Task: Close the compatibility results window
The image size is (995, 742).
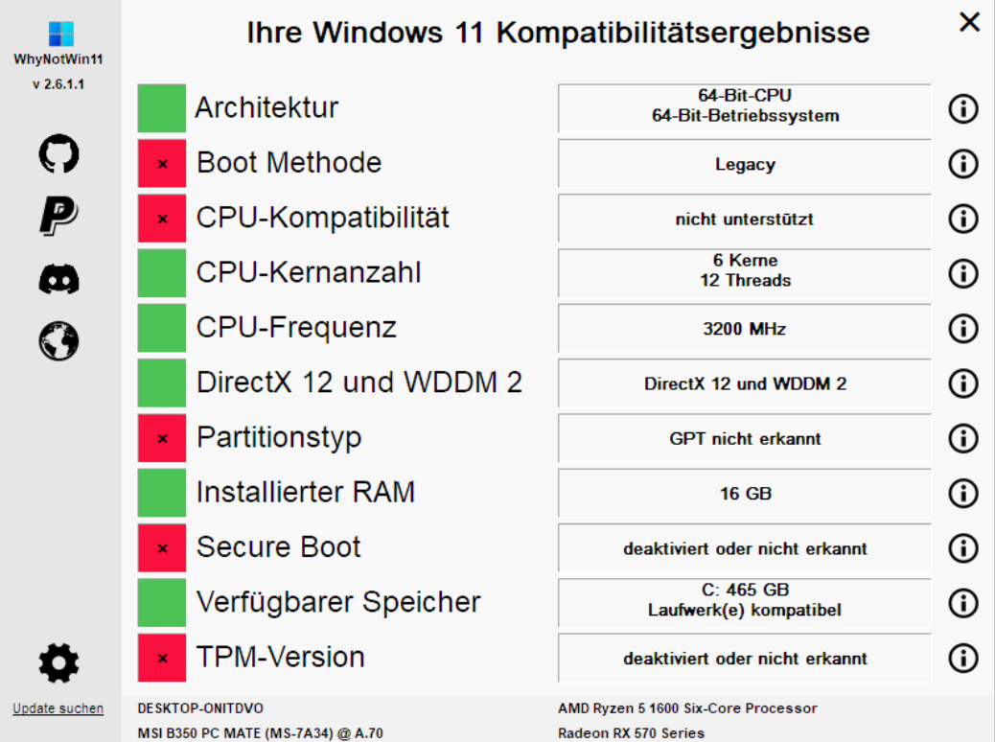Action: [970, 22]
